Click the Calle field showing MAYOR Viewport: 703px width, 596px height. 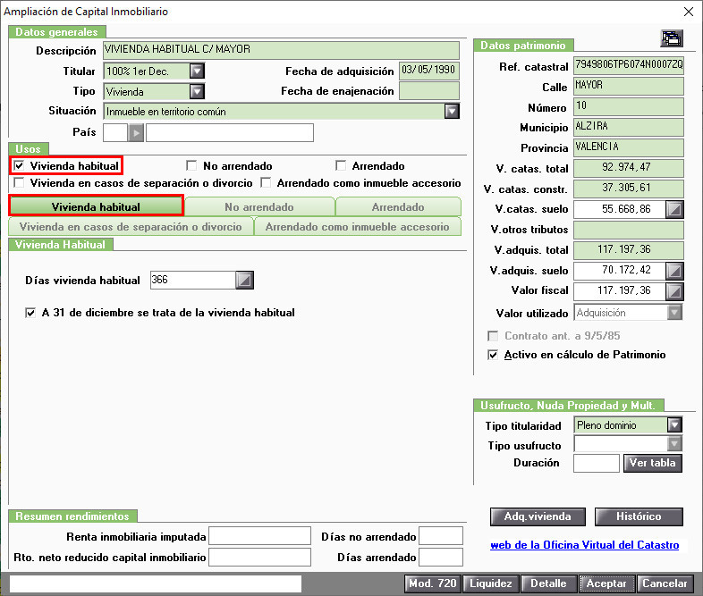(629, 86)
